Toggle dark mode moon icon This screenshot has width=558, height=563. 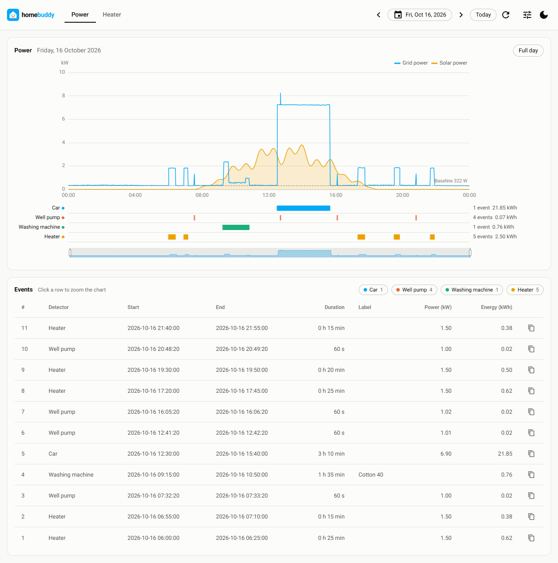click(x=544, y=15)
